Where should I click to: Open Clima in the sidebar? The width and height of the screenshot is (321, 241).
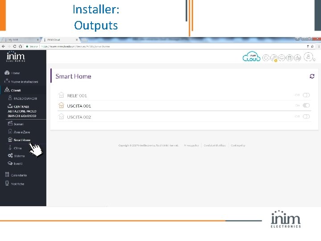[15, 148]
